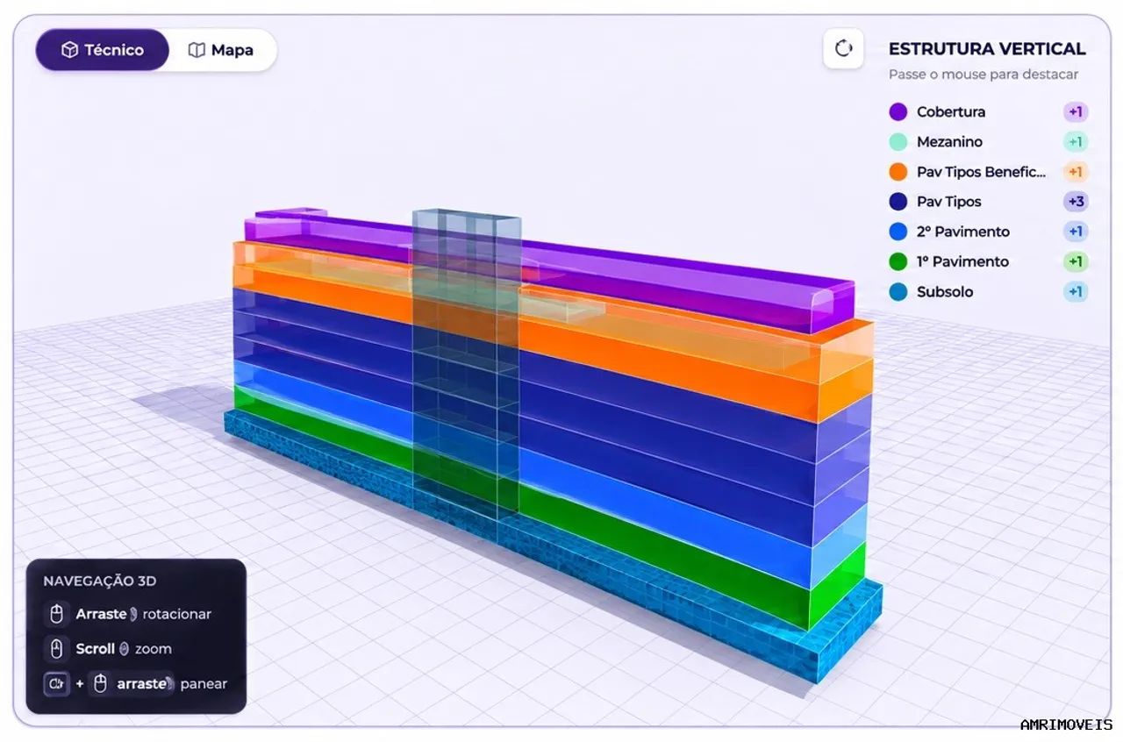1123x742 pixels.
Task: Select the Subsolo legend label
Action: (x=945, y=292)
